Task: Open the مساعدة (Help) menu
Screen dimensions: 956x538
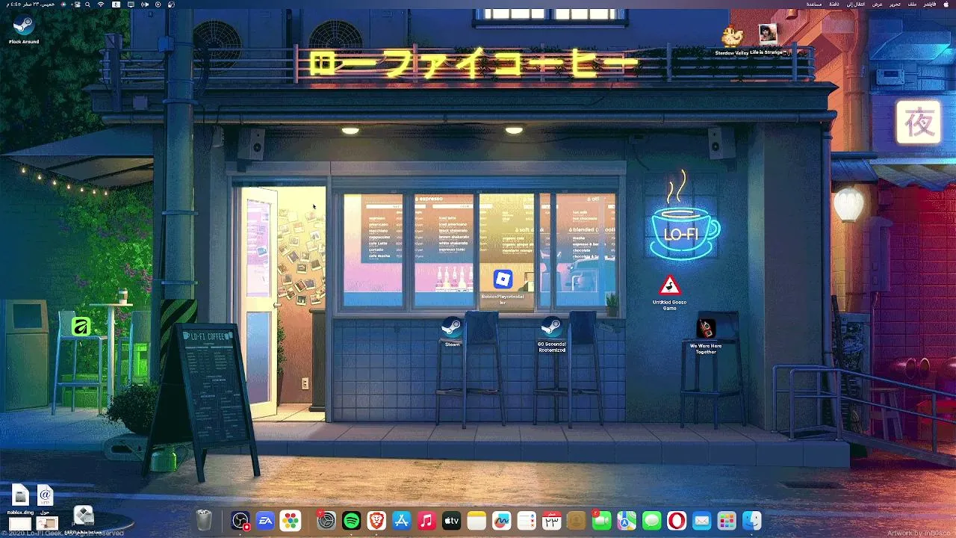Action: point(814,4)
